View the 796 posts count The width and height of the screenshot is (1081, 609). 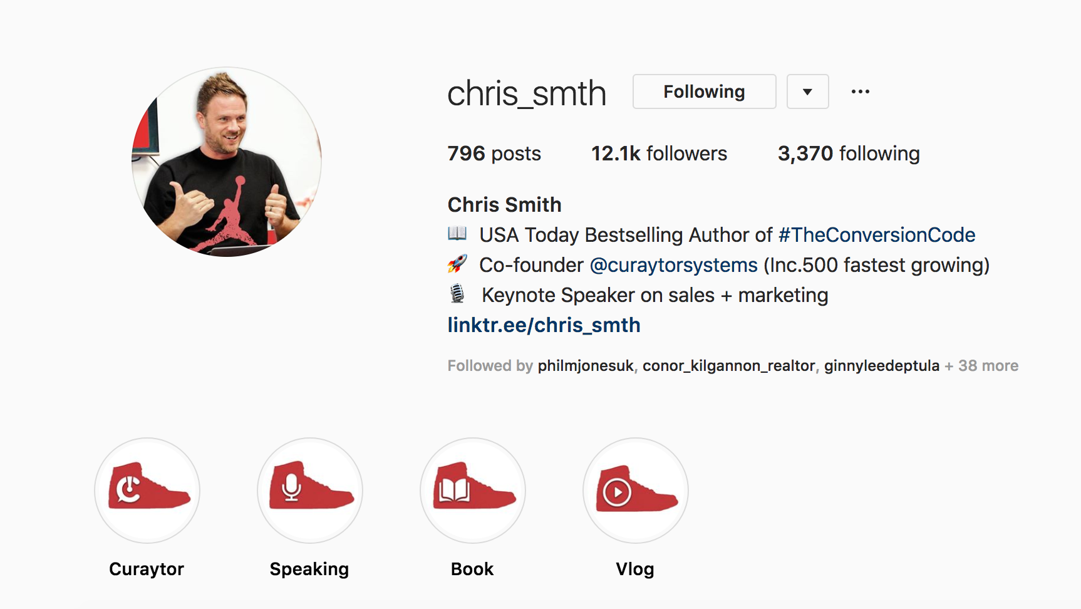tap(494, 154)
